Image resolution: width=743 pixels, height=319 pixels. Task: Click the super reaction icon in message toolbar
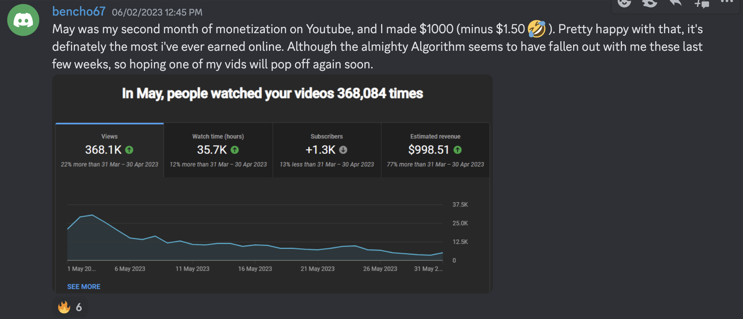(x=650, y=3)
